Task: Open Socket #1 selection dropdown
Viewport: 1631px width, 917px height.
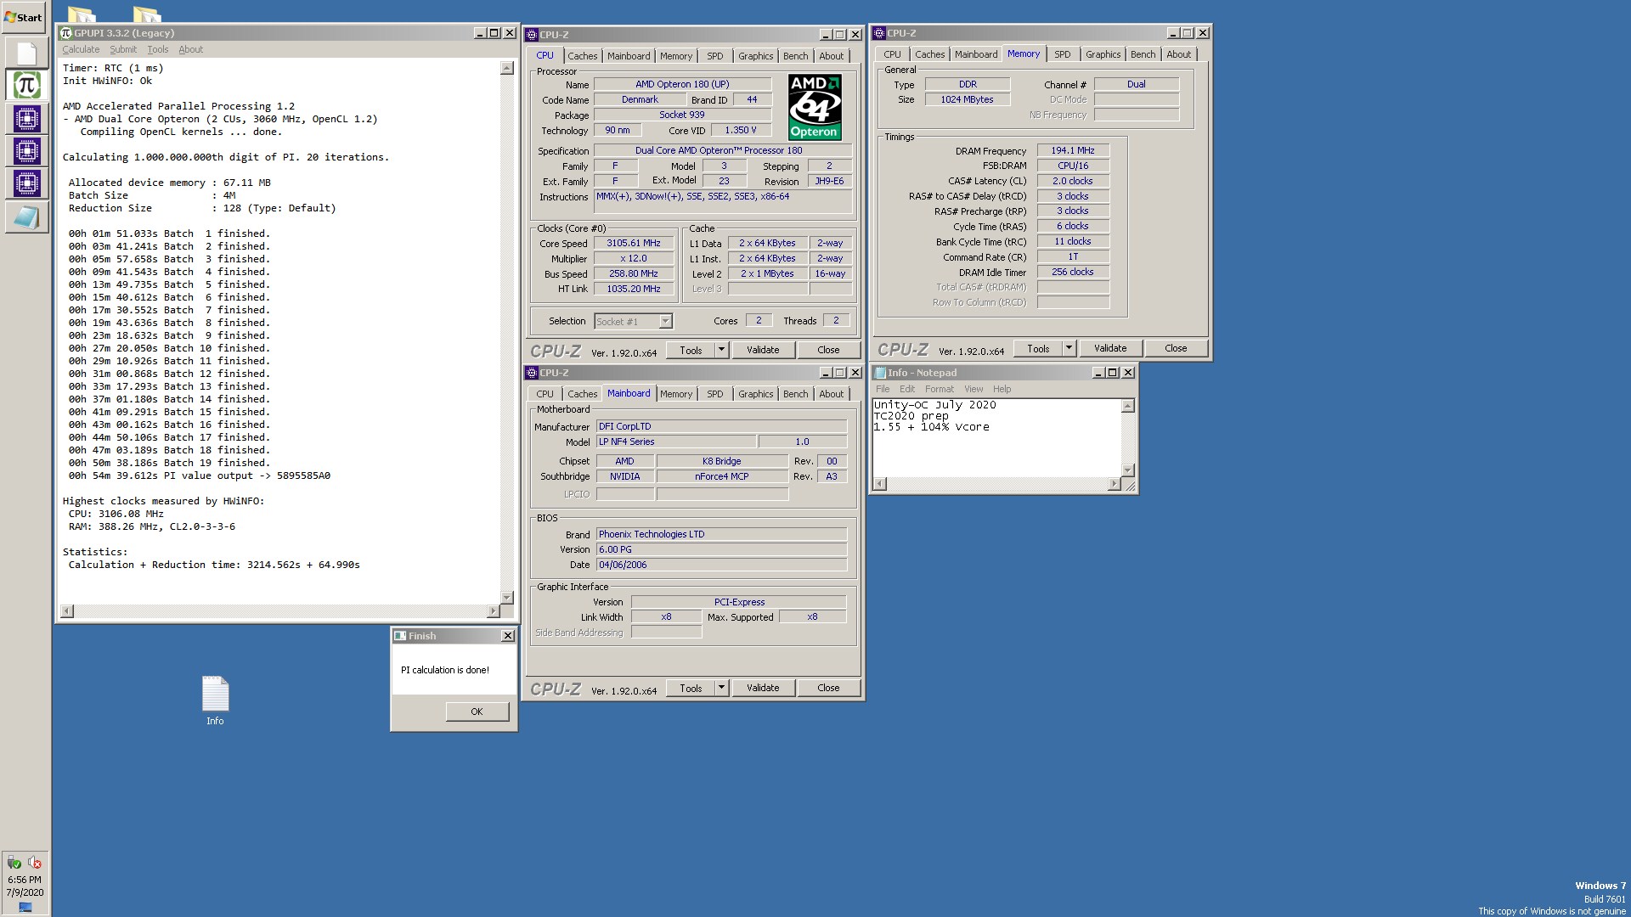Action: (665, 321)
